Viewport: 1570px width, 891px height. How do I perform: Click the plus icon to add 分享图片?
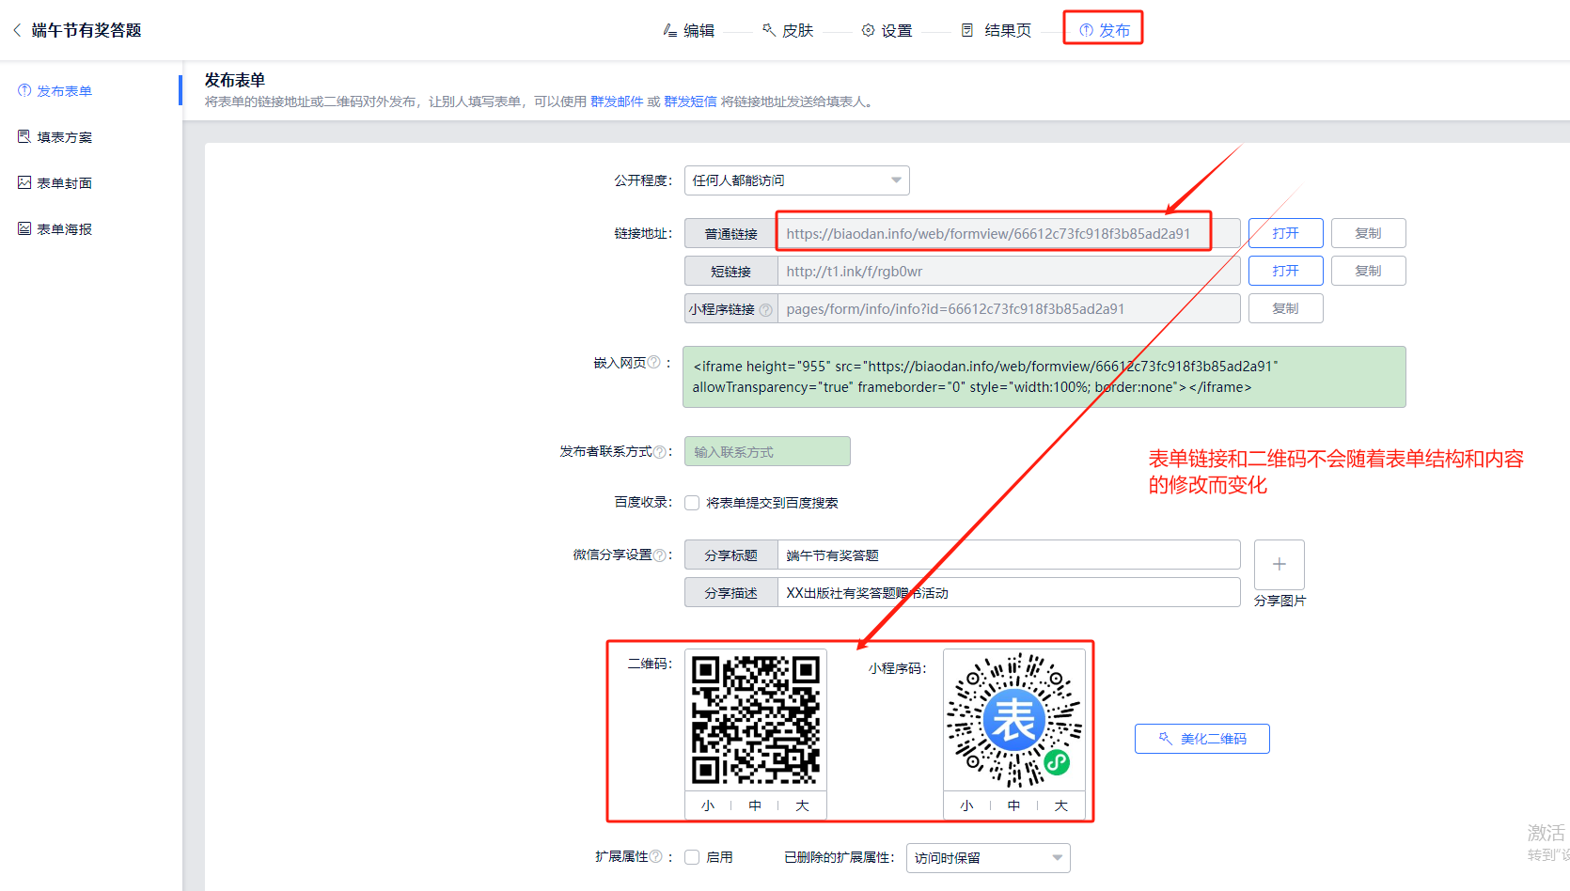coord(1279,564)
